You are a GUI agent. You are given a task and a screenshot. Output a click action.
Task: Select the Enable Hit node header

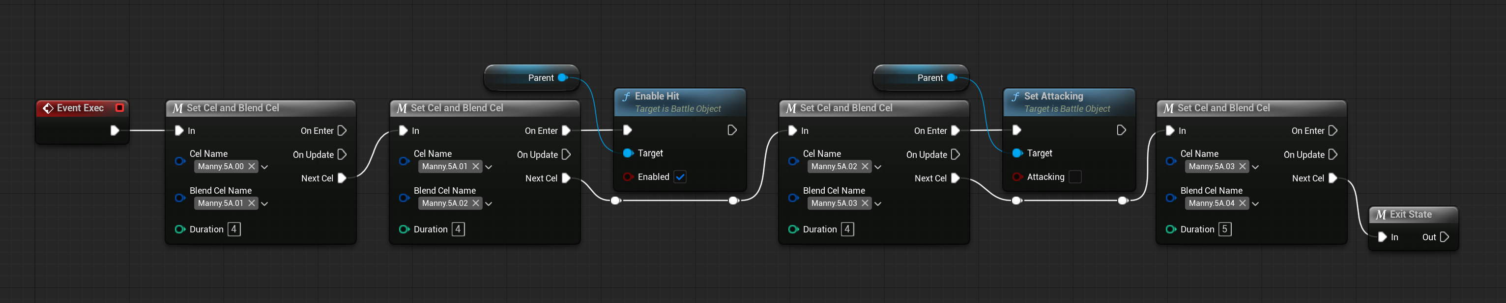680,102
